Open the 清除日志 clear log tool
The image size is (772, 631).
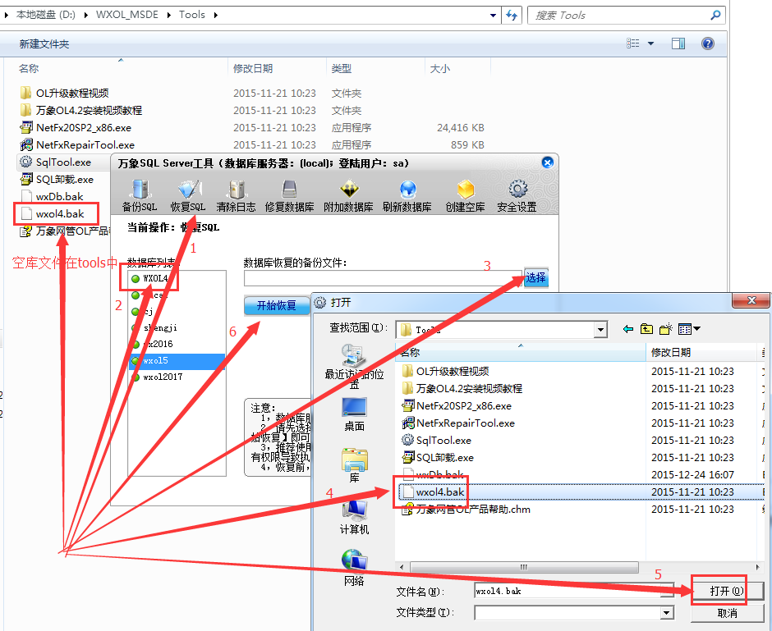tap(237, 193)
